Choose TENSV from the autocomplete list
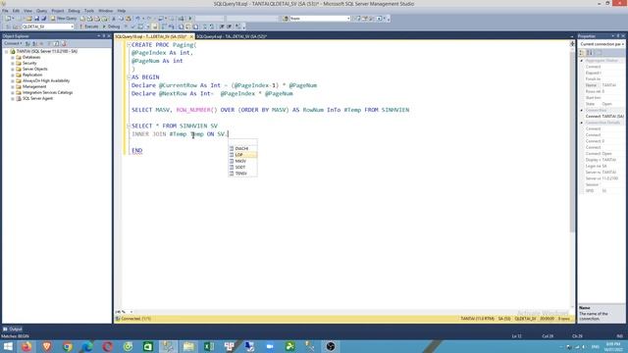The width and height of the screenshot is (628, 353). tap(242, 174)
